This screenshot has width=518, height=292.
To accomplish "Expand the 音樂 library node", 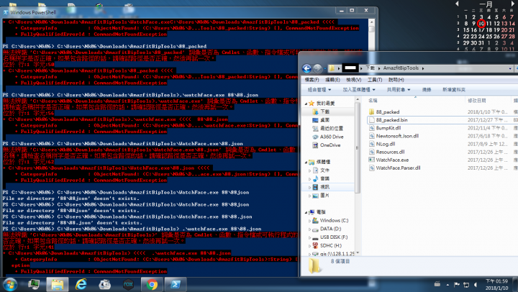I will coord(309,178).
